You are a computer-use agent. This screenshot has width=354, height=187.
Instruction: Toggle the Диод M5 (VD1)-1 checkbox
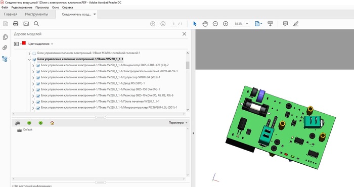[38, 84]
